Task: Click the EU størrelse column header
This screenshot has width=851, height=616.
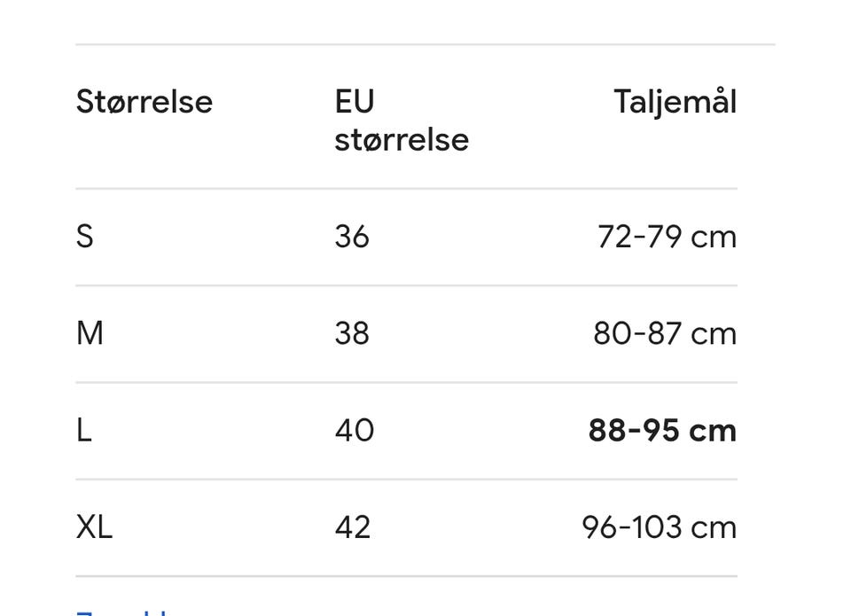Action: [401, 121]
